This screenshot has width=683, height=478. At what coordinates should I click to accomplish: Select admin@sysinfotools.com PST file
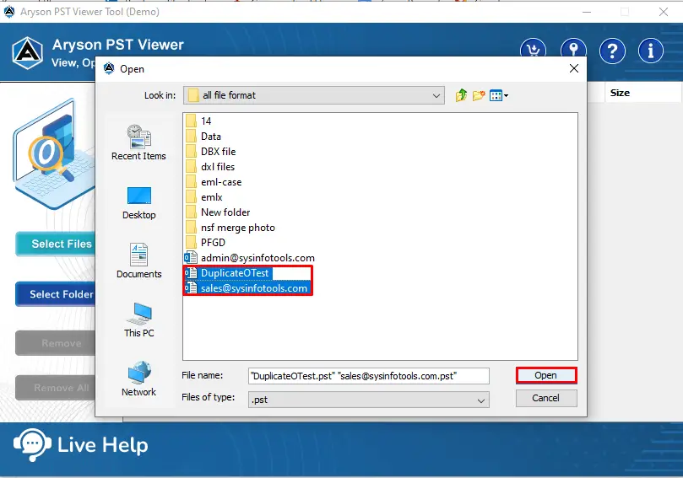pos(250,258)
